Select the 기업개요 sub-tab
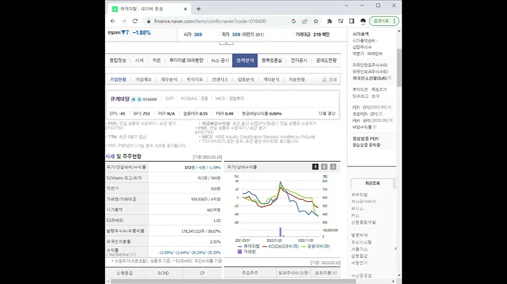The height and width of the screenshot is (284, 507). (x=144, y=79)
